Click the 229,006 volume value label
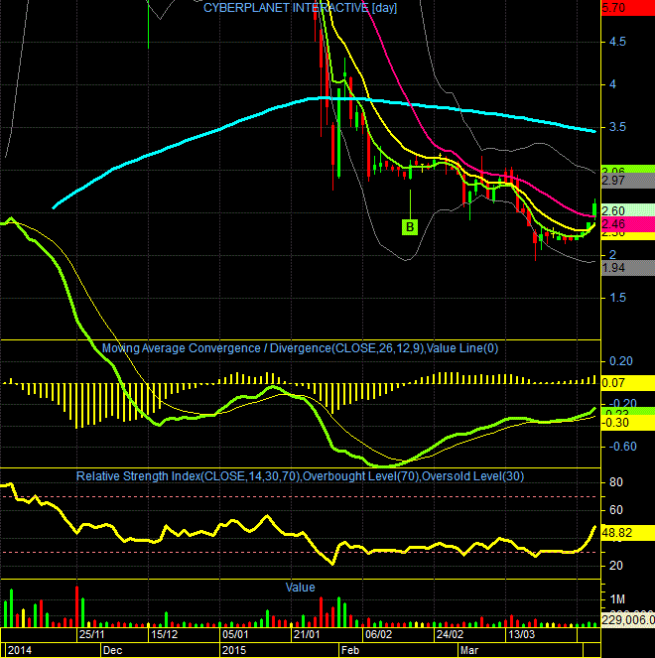The height and width of the screenshot is (658, 655). click(628, 620)
